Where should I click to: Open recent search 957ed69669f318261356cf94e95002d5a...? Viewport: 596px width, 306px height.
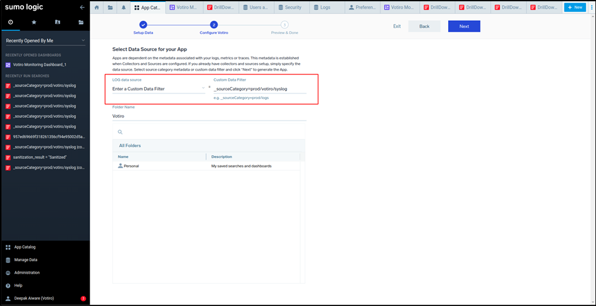pos(49,137)
